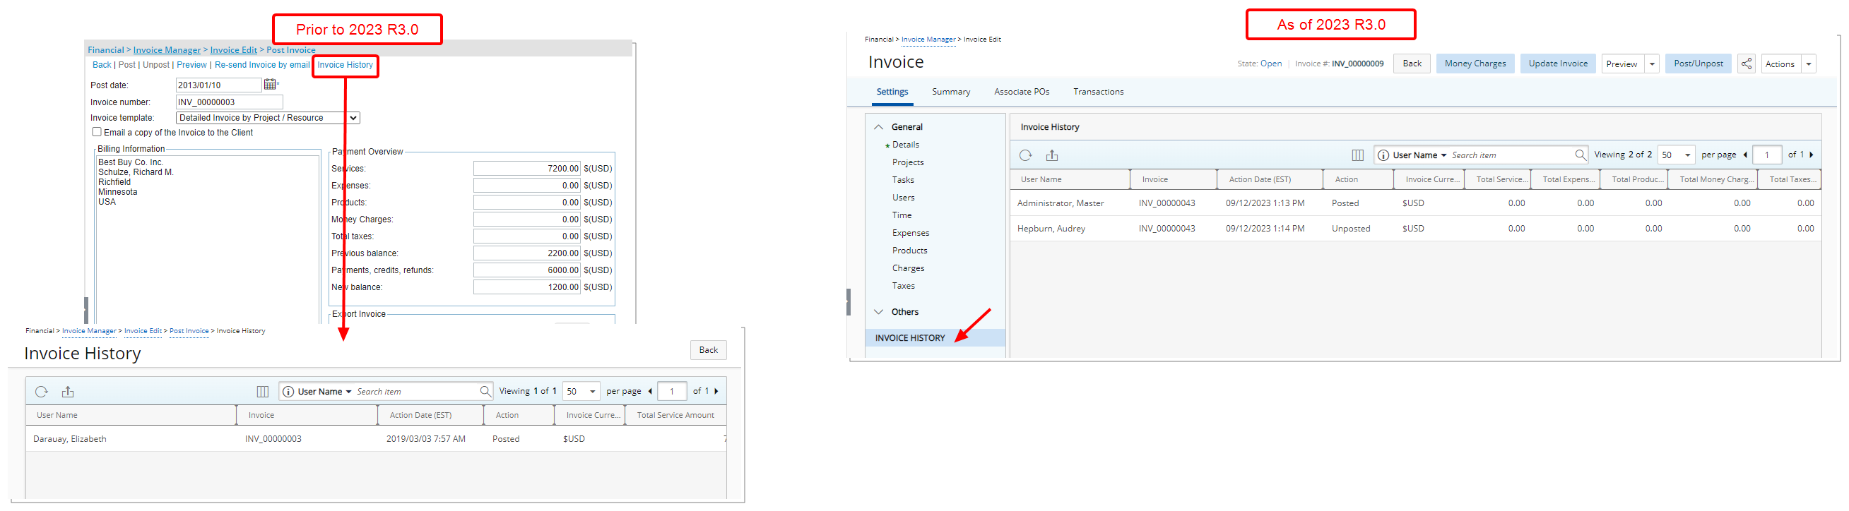The width and height of the screenshot is (1849, 511).
Task: Click into the Invoice number field
Action: 229,102
